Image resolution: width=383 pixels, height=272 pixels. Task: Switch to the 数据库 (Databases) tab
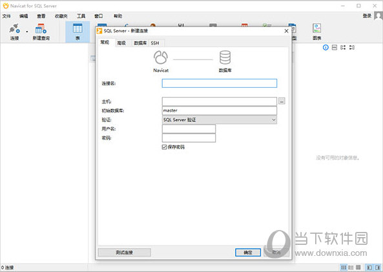click(x=140, y=43)
